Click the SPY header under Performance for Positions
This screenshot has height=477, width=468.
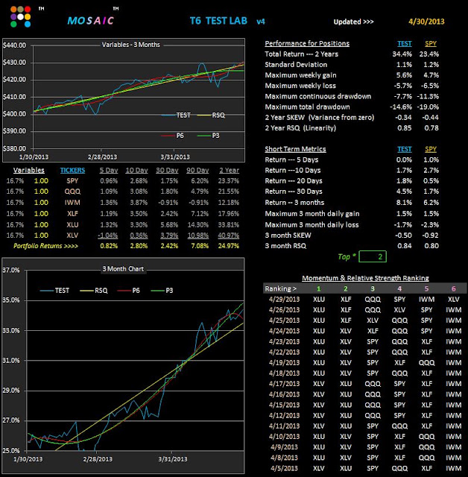(431, 43)
